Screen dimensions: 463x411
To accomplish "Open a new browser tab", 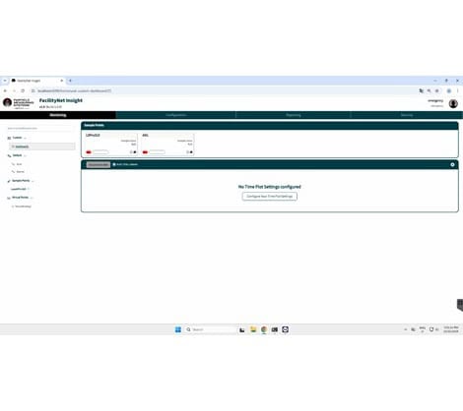I will point(70,81).
